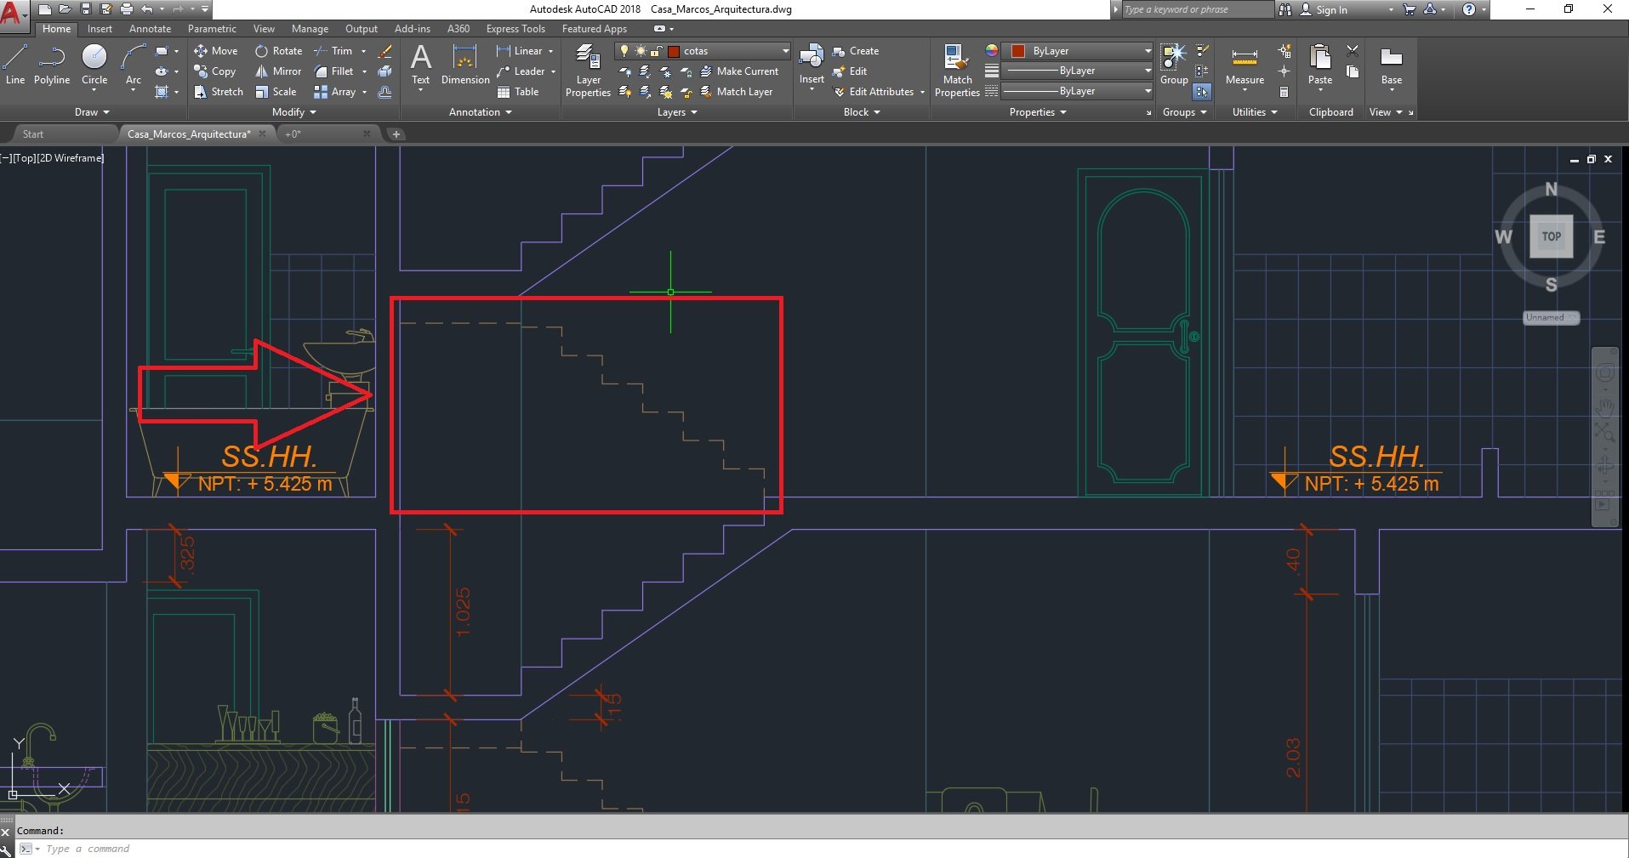Click Edit Attributes in the Block panel

[873, 92]
